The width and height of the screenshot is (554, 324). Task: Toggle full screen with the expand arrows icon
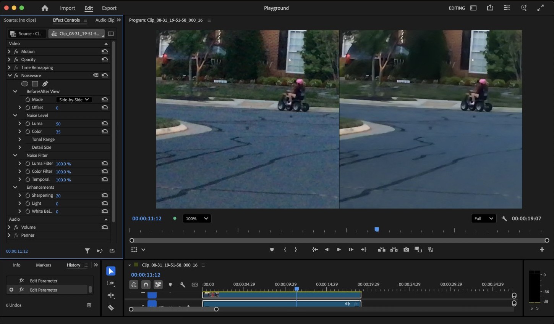(x=540, y=8)
